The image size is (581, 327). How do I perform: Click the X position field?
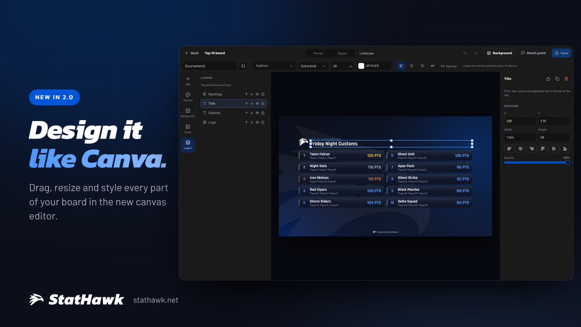pos(520,121)
